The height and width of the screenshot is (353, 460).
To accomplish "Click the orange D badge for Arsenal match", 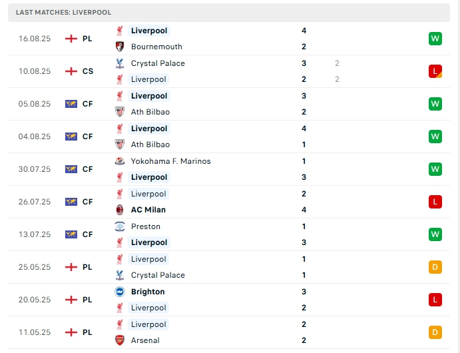I will tap(435, 332).
